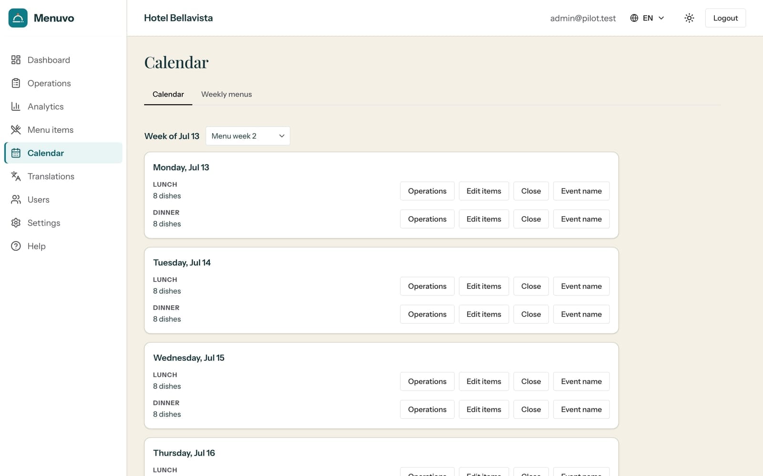Click the Thursday, Jul 16 heading
Image resolution: width=763 pixels, height=476 pixels.
[x=184, y=453]
